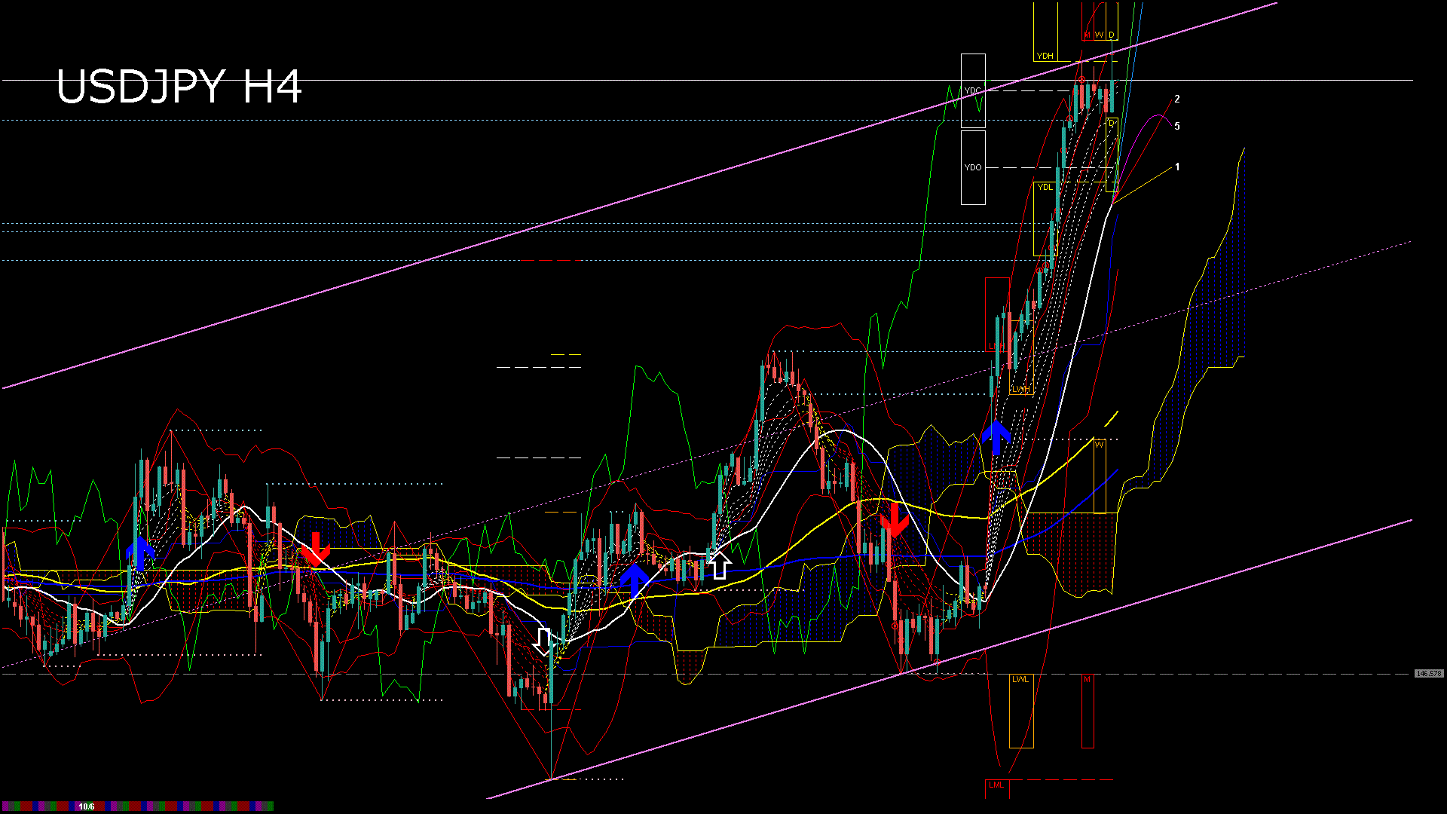Click the 10/6 date marker on color bar
This screenshot has width=1447, height=814.
pos(87,806)
